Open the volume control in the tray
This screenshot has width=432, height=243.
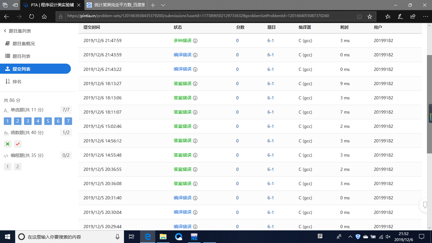[x=388, y=237]
